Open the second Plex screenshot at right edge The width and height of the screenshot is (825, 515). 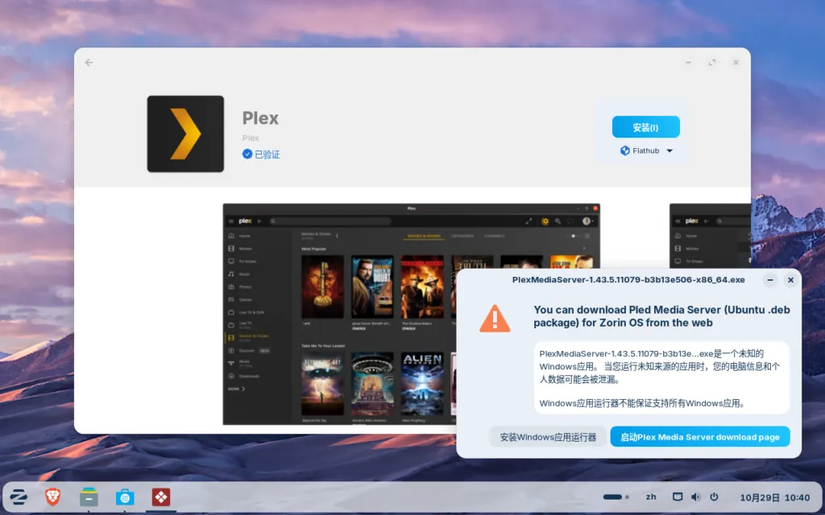[x=710, y=237]
